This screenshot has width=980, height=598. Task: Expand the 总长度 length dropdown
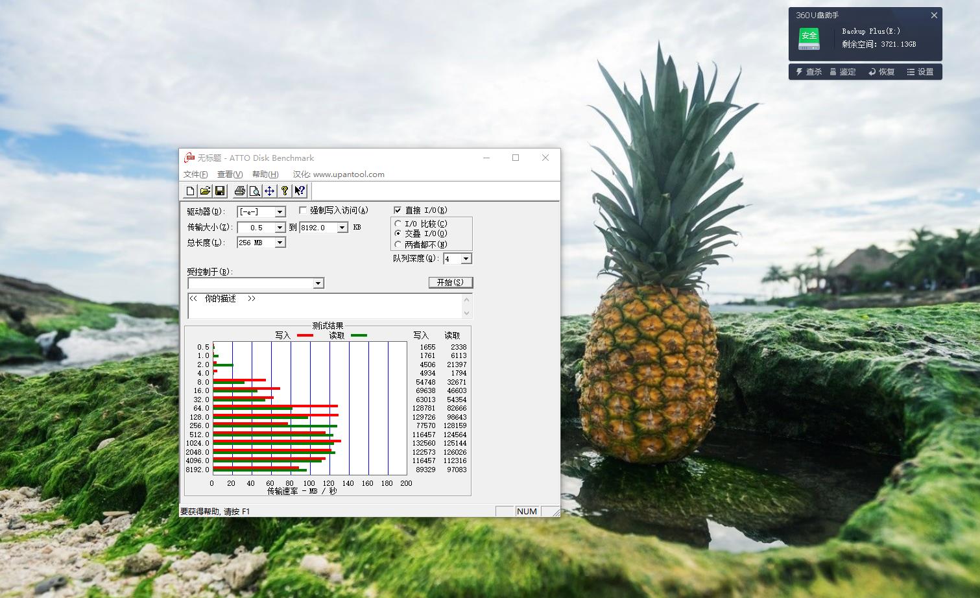click(x=279, y=242)
